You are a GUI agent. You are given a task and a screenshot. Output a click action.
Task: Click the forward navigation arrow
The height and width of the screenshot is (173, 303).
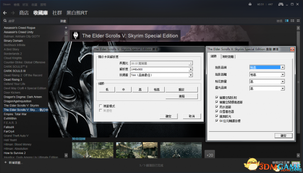click(x=13, y=13)
